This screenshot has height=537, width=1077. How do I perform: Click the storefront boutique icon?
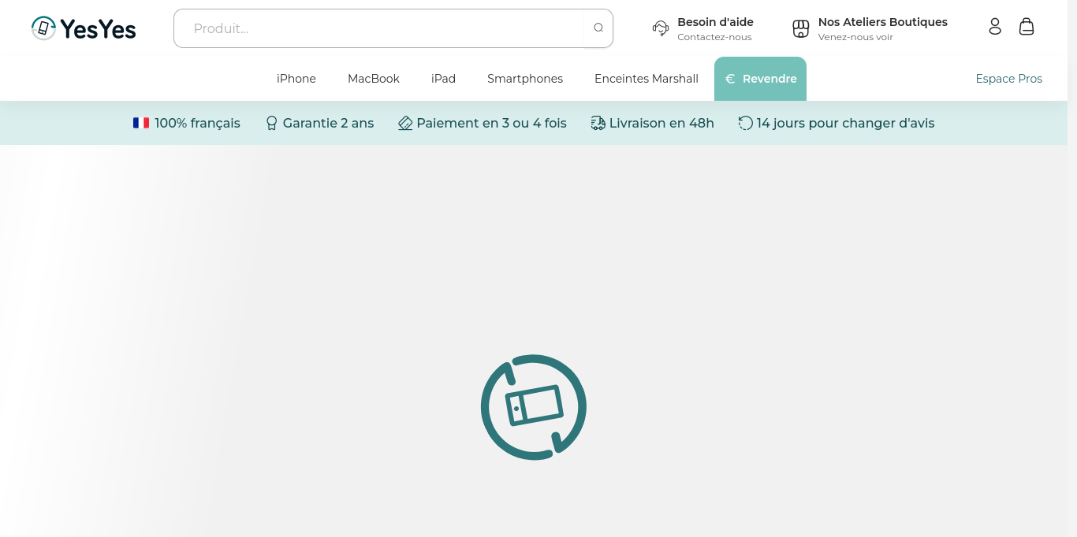[x=801, y=28]
